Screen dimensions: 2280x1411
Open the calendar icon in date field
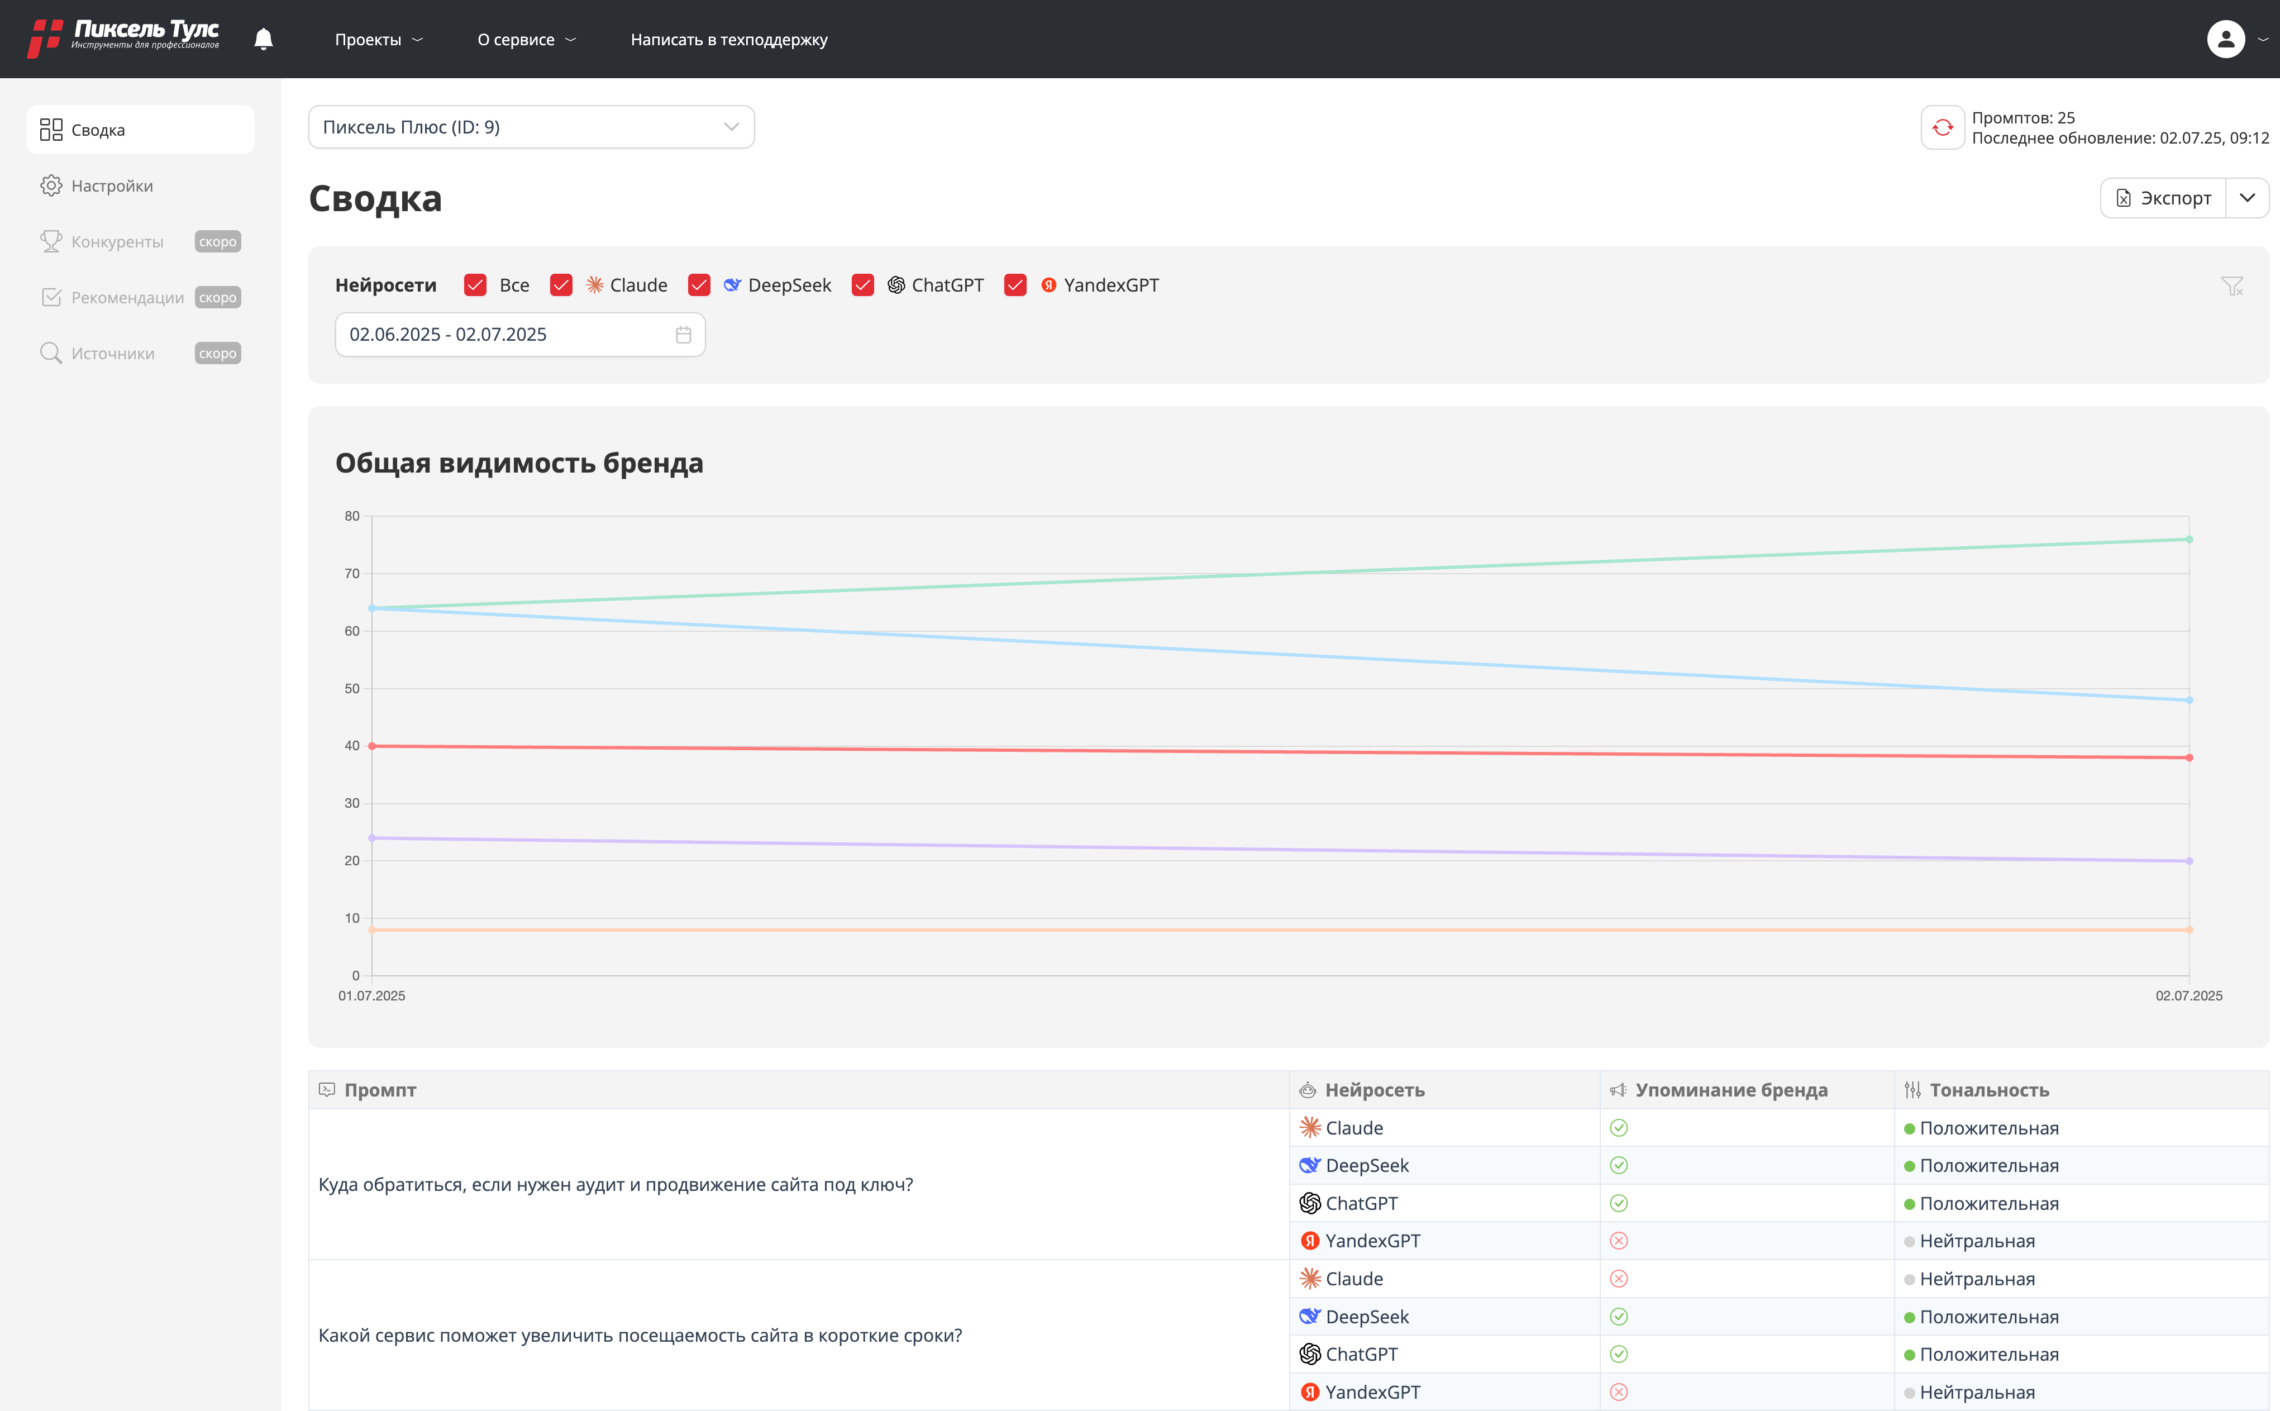(683, 335)
